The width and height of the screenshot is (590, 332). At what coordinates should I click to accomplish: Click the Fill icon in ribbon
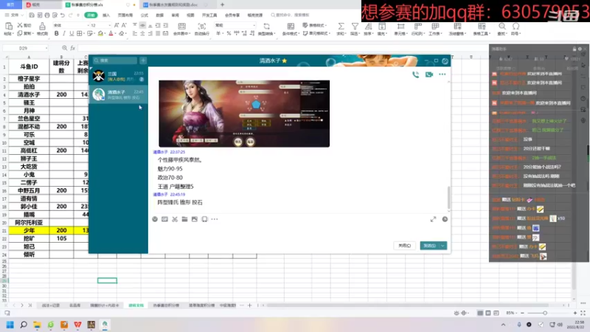[382, 27]
